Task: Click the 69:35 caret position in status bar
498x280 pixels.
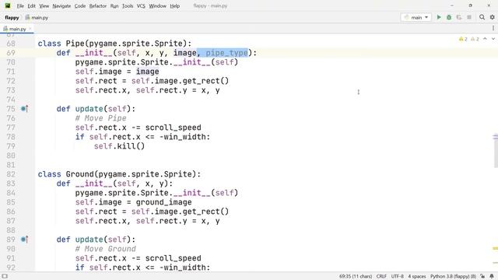Action: pos(356,276)
